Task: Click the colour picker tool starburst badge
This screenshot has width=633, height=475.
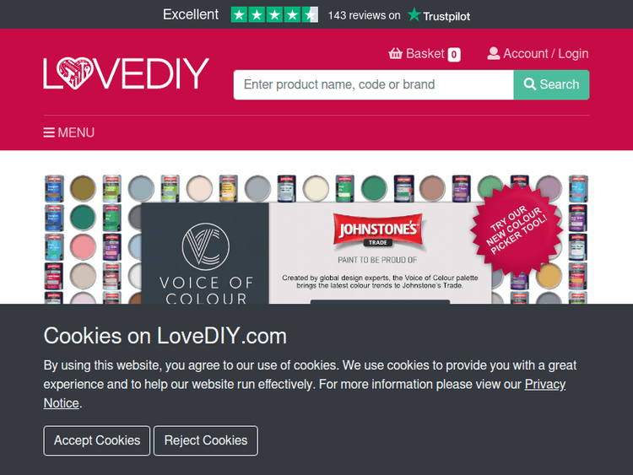Action: click(517, 229)
